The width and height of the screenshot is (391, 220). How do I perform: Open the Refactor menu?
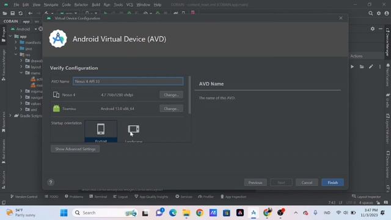point(81,5)
